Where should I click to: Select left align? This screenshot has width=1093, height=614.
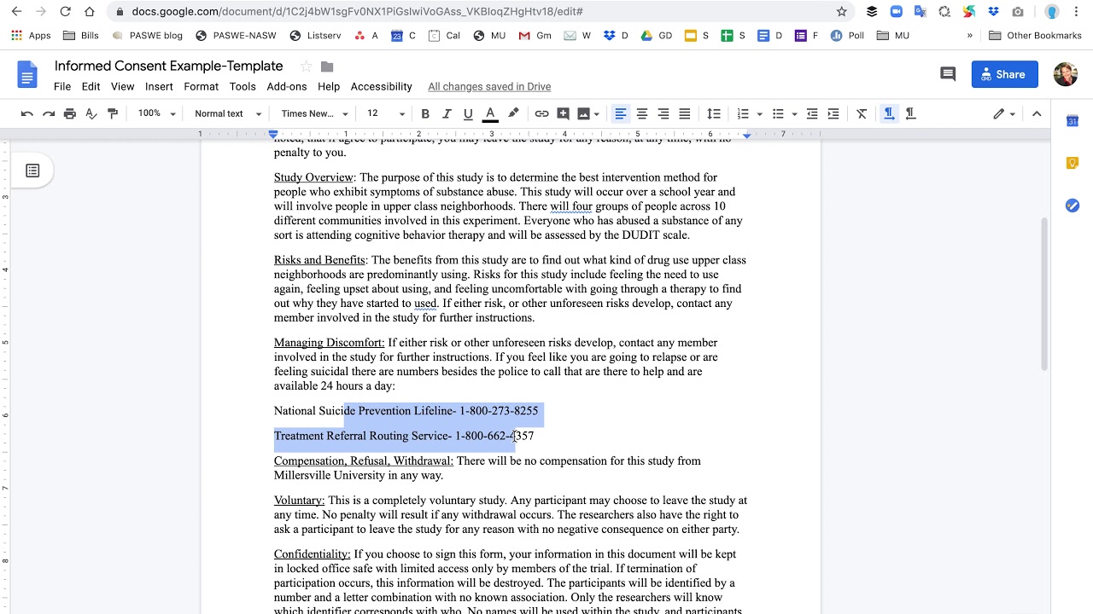pyautogui.click(x=621, y=113)
